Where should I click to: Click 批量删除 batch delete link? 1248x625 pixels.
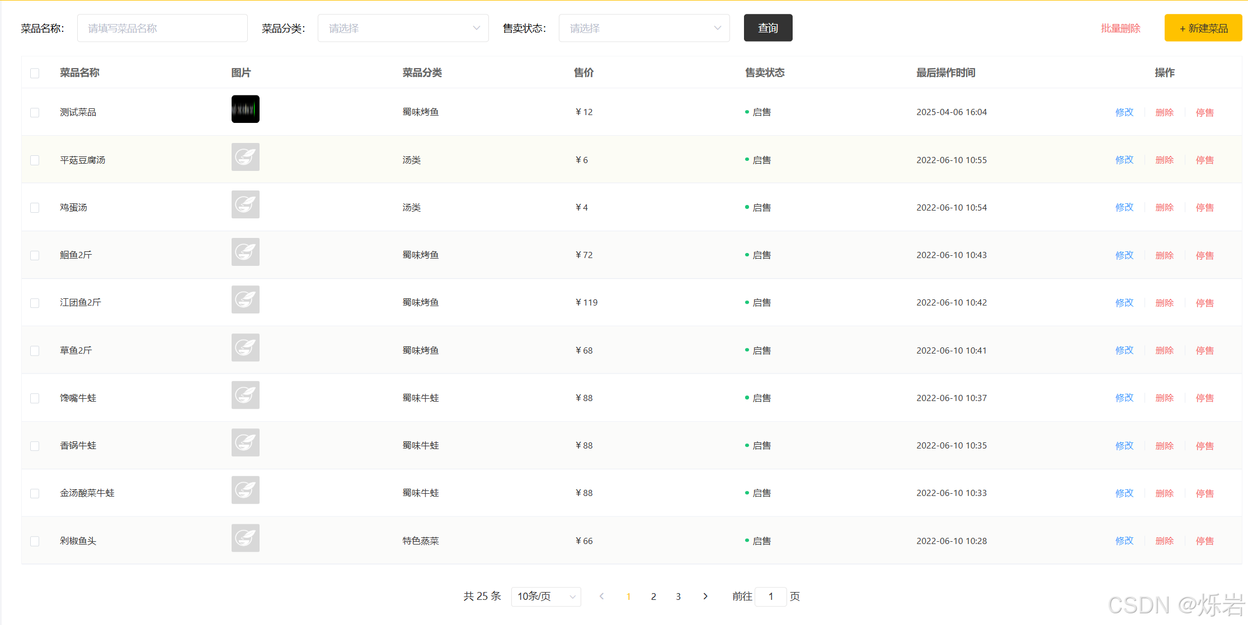point(1120,28)
